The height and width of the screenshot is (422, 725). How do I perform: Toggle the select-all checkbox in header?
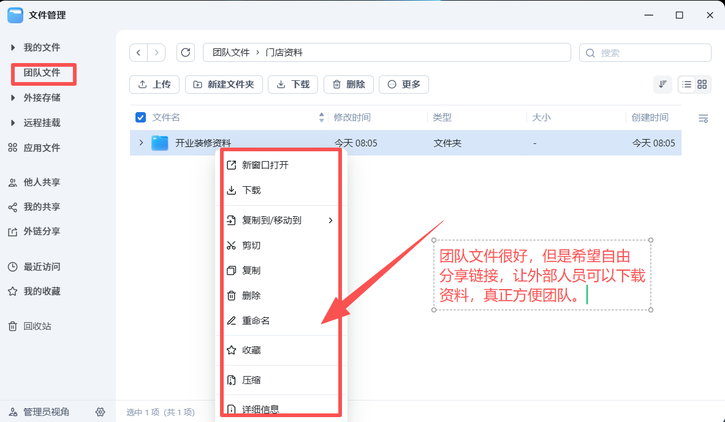point(140,118)
